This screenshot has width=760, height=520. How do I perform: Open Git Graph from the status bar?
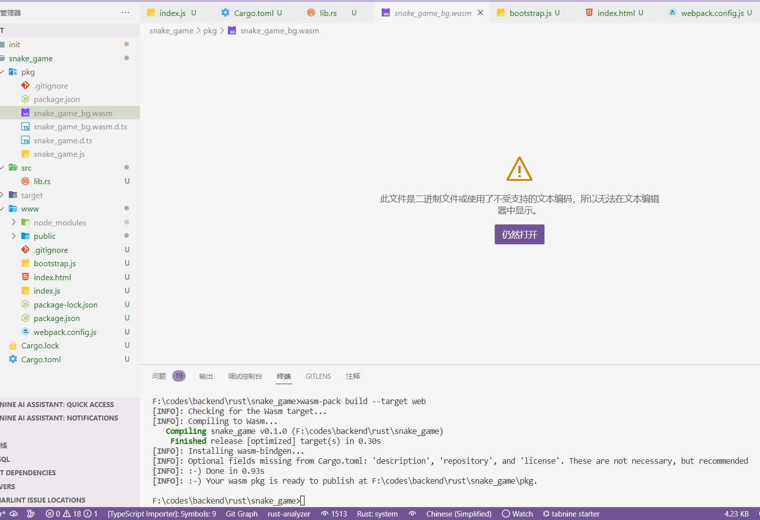241,514
